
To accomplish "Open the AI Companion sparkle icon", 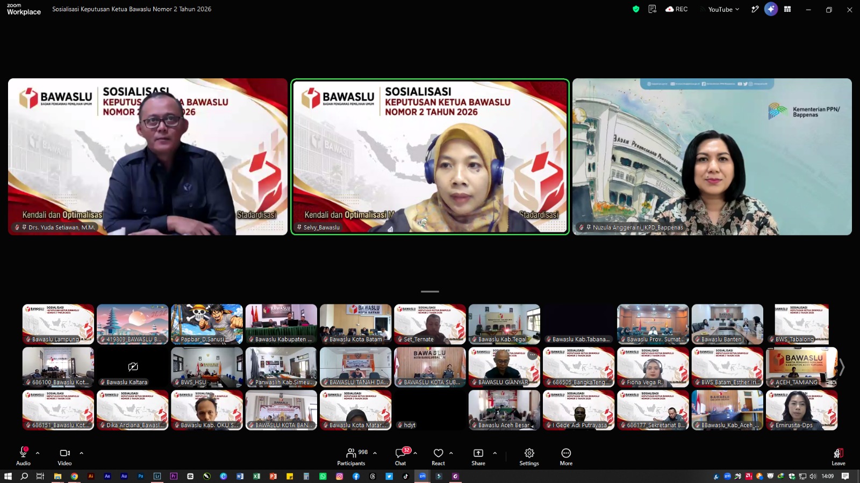I will (x=771, y=9).
